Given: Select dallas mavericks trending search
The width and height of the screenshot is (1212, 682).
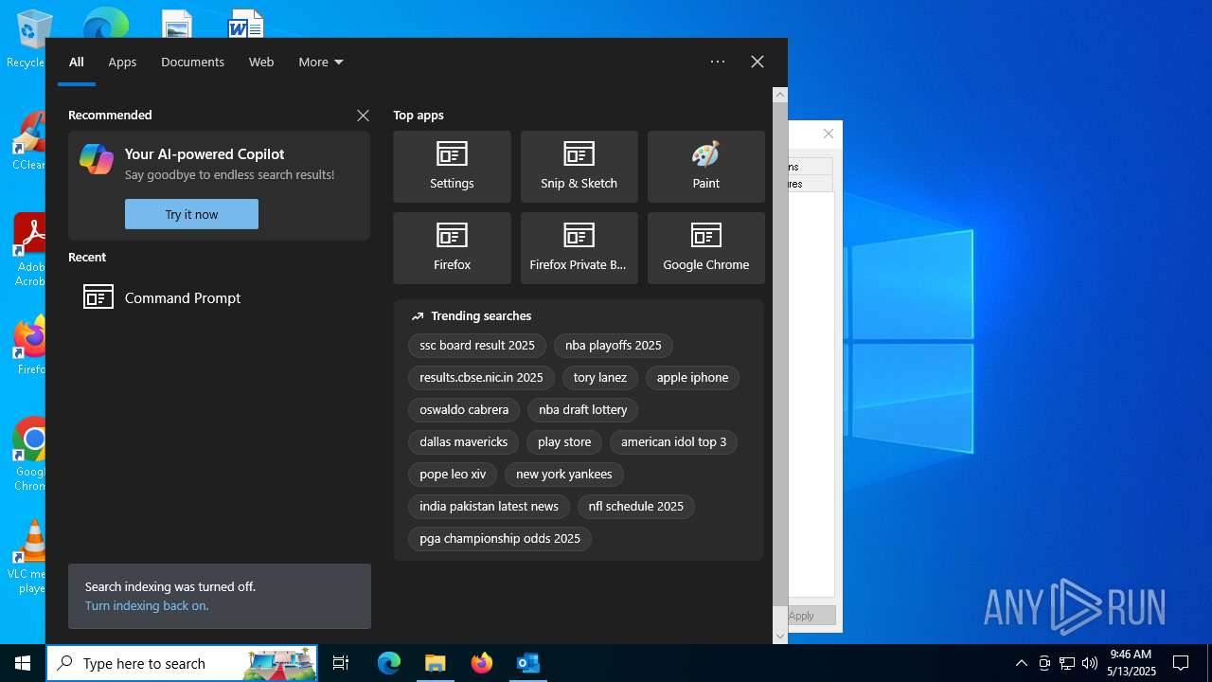Looking at the screenshot, I should coord(464,441).
